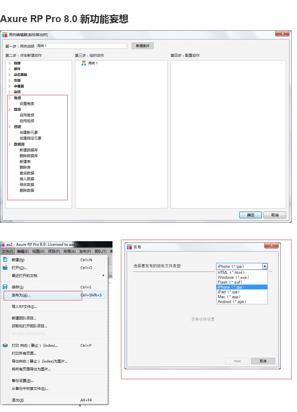Select the 新建数据库 action
The width and height of the screenshot is (297, 412).
29,150
